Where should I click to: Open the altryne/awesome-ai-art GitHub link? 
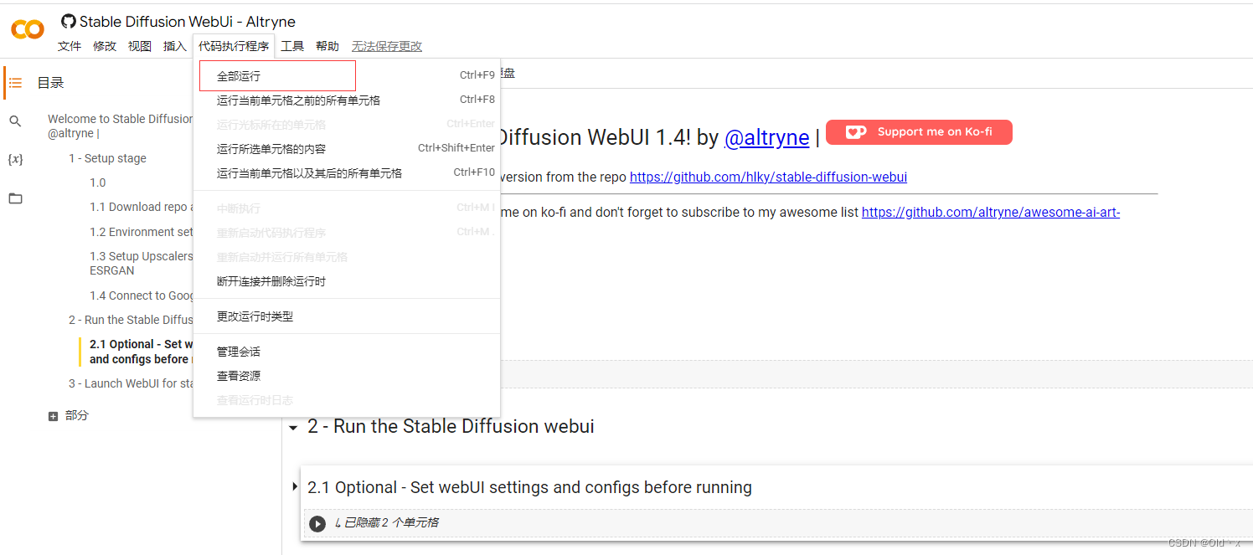(x=991, y=213)
